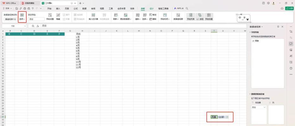Click the sidebar layout icon in title bar
Image resolution: width=295 pixels, height=126 pixels.
point(263,3)
